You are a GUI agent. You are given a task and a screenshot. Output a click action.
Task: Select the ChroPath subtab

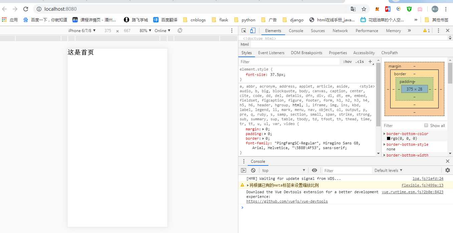(x=390, y=53)
